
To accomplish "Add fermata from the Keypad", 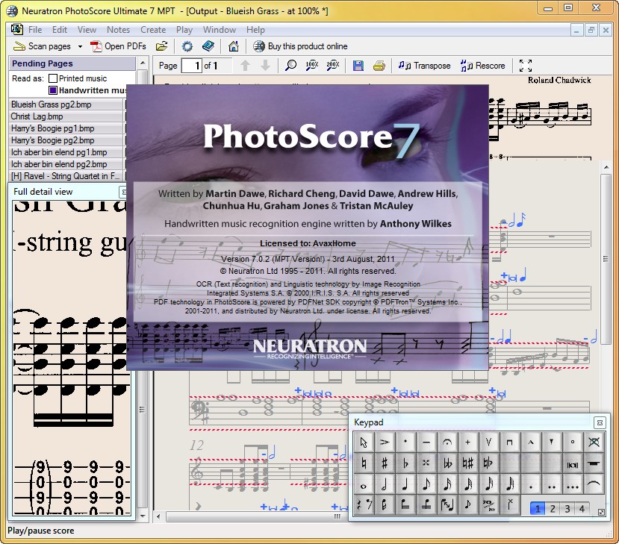I will pyautogui.click(x=447, y=443).
